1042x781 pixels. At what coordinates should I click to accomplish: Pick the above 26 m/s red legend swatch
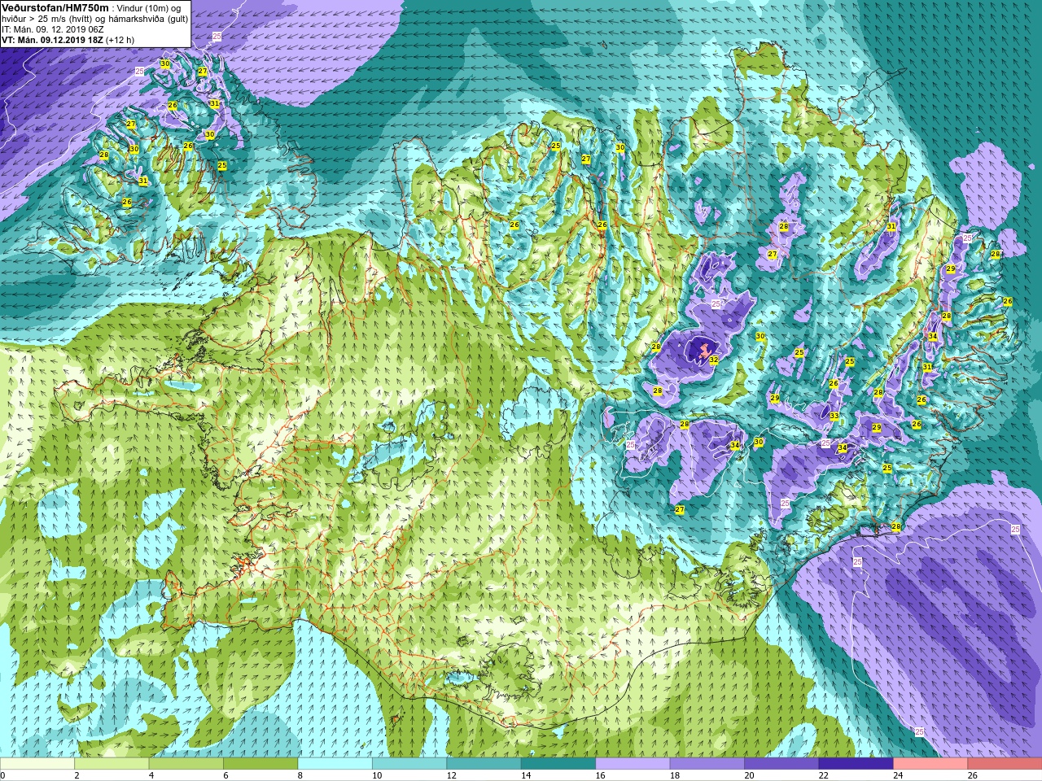1005,764
